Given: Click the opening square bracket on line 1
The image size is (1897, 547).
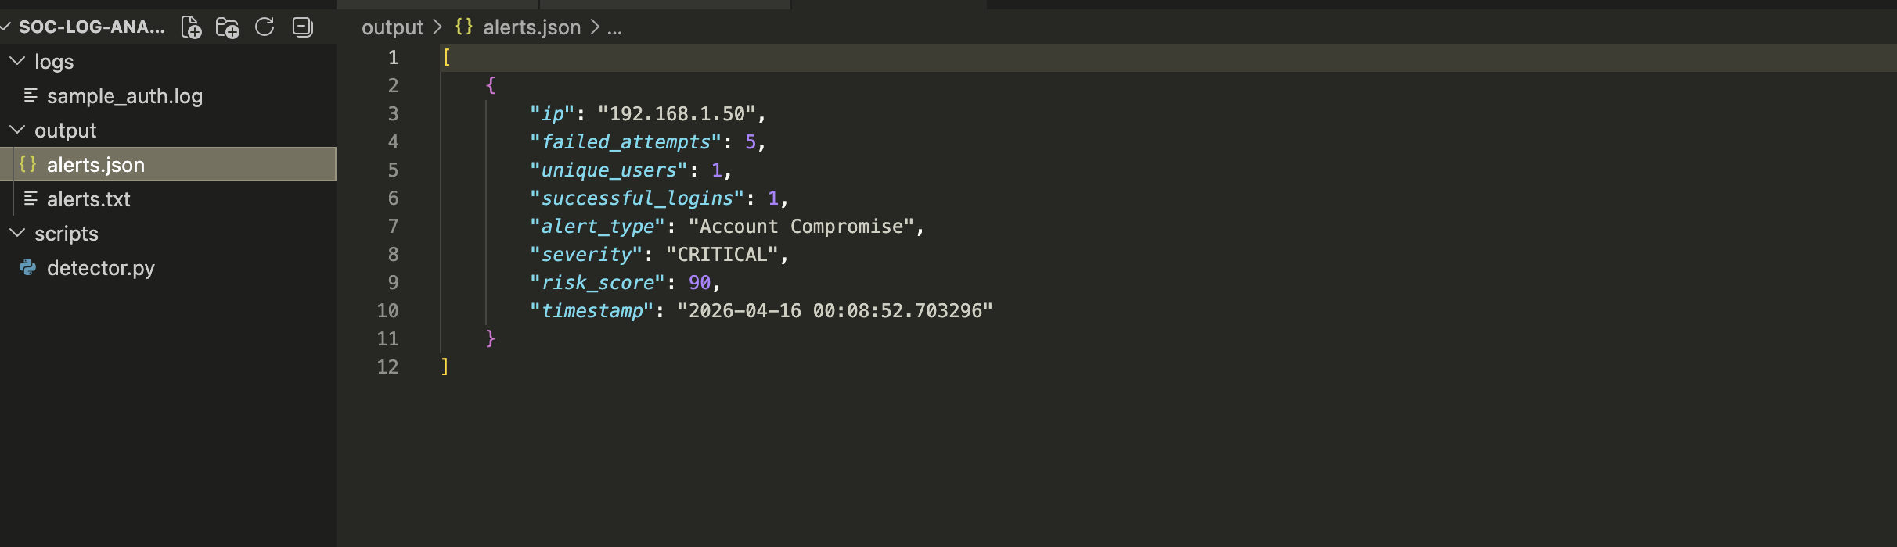Looking at the screenshot, I should coord(446,57).
